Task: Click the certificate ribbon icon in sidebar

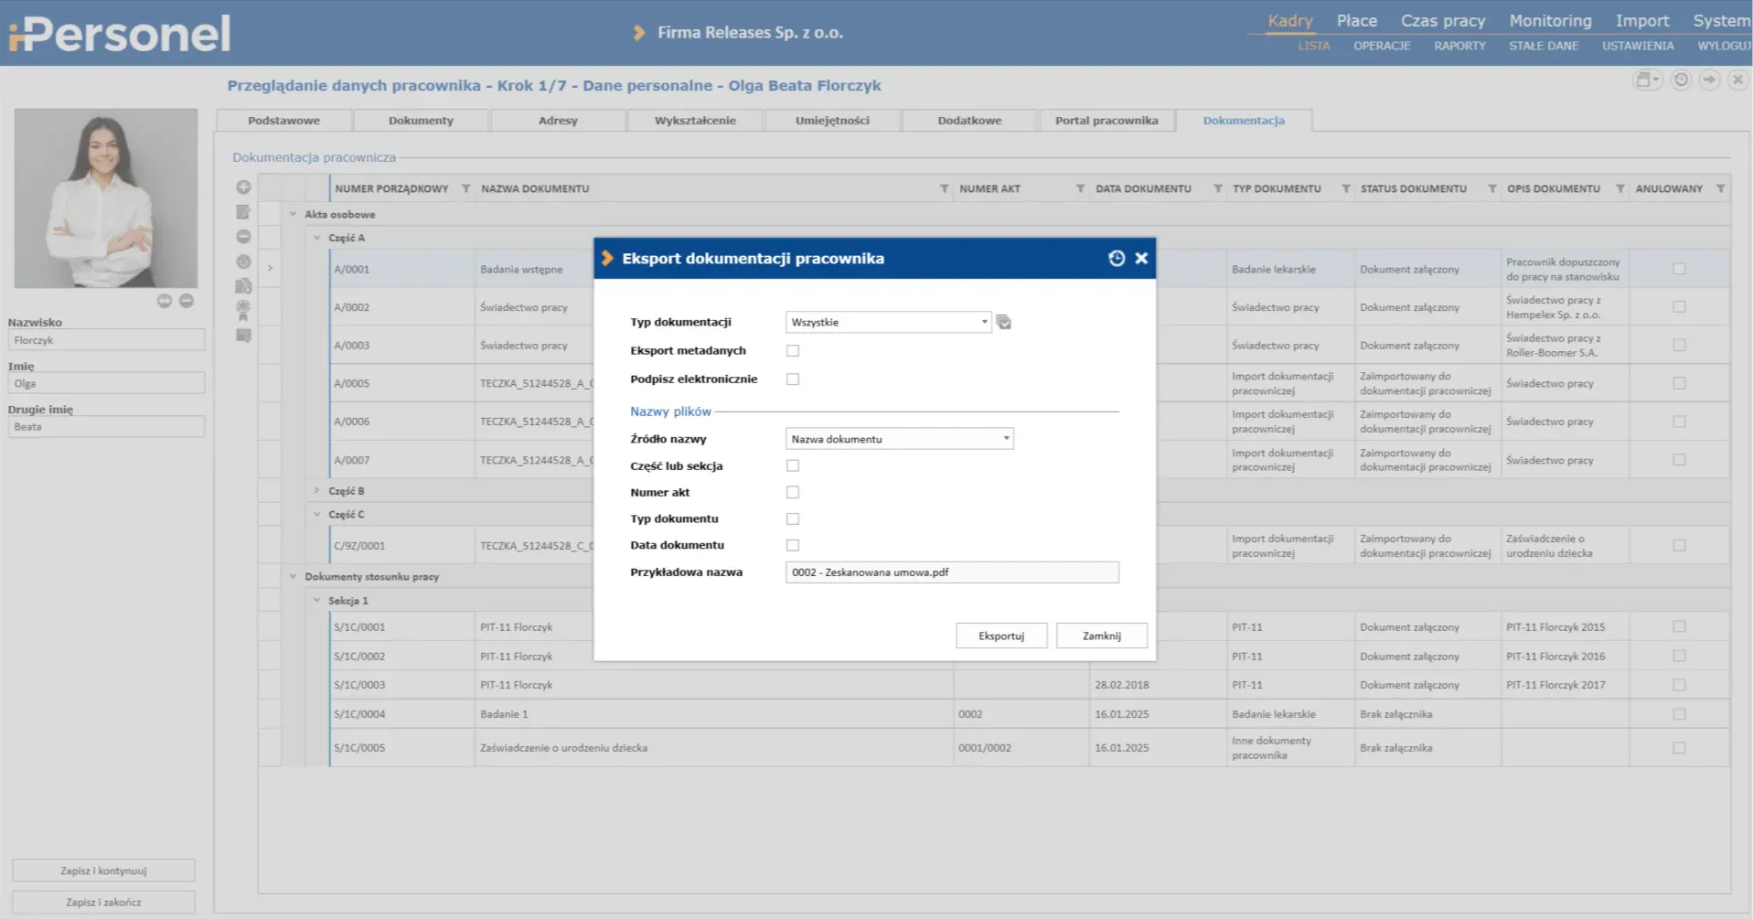Action: (243, 310)
